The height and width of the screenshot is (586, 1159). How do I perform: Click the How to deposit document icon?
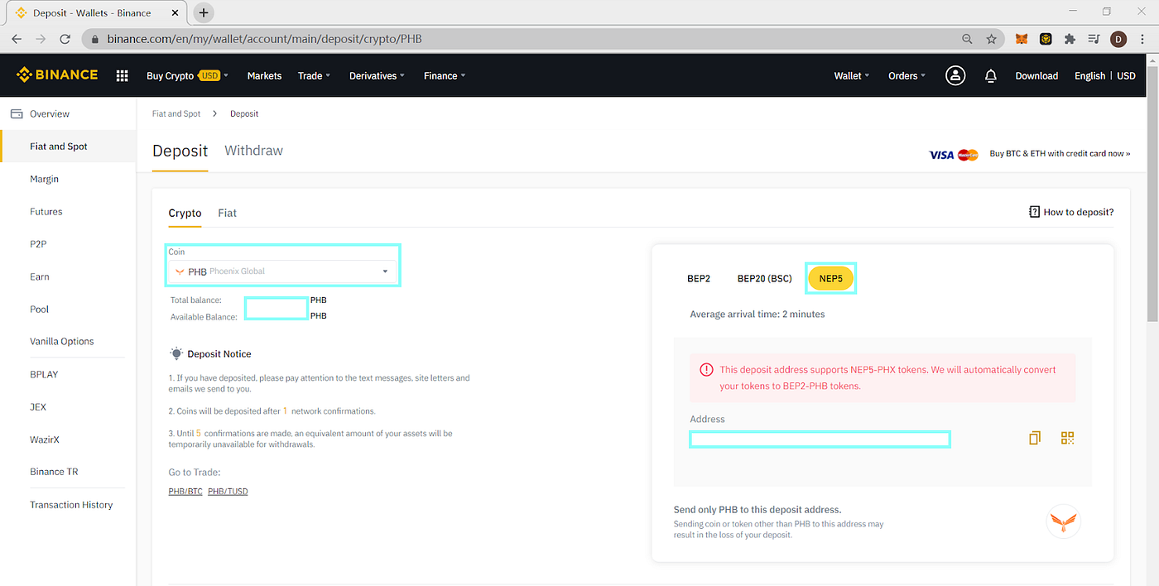pyautogui.click(x=1034, y=212)
